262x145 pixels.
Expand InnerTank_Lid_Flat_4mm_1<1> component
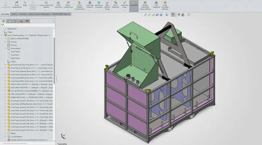pyautogui.click(x=5, y=68)
